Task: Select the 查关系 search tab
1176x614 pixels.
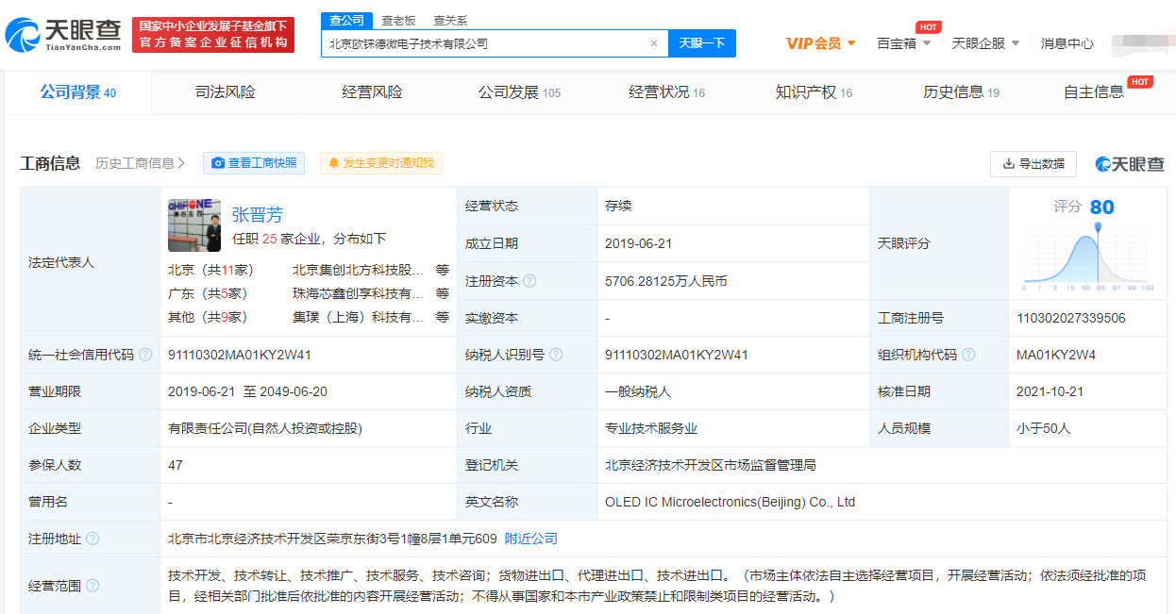Action: [450, 20]
